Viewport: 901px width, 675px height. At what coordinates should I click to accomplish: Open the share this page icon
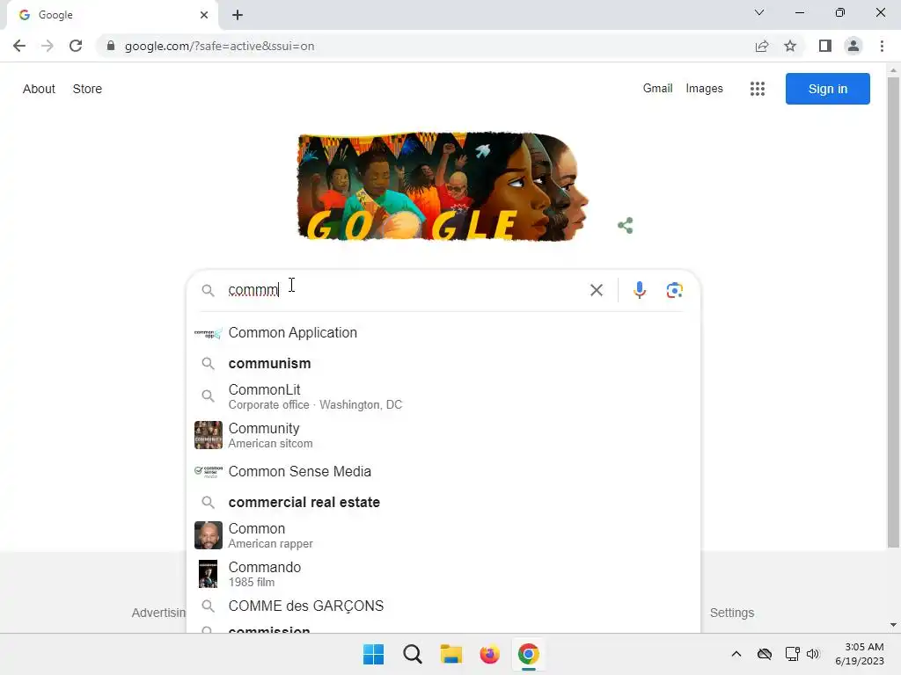(x=762, y=46)
